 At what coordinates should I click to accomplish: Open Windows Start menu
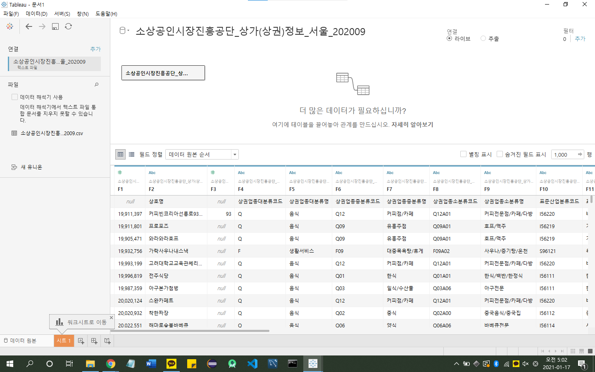10,364
